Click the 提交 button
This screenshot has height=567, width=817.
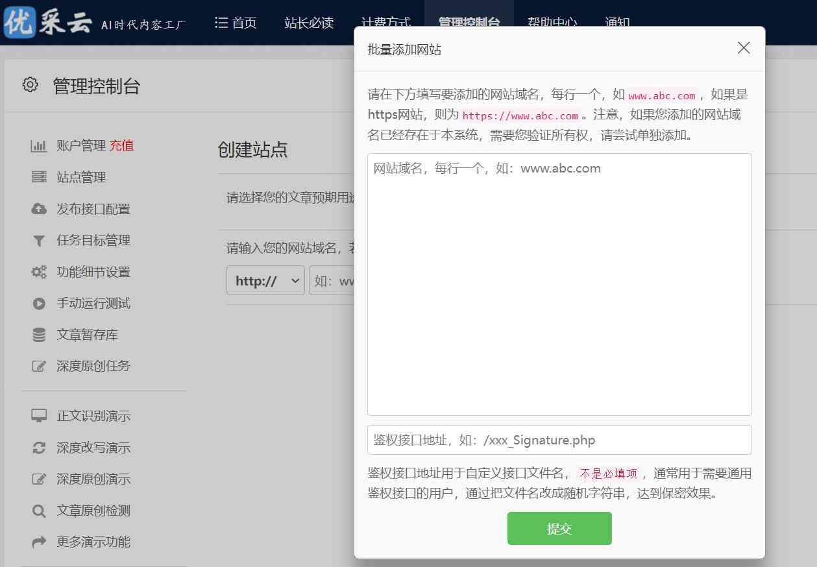(x=559, y=528)
